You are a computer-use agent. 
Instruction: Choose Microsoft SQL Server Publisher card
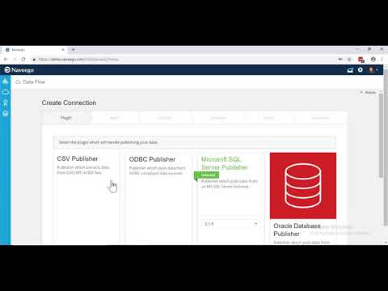pyautogui.click(x=230, y=198)
